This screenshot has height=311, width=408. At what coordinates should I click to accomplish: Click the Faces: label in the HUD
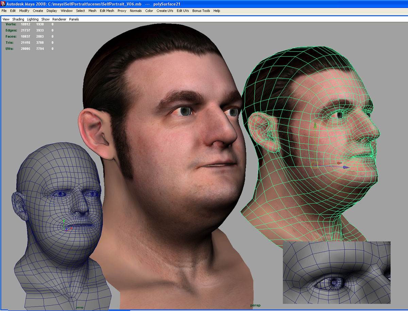[11, 37]
